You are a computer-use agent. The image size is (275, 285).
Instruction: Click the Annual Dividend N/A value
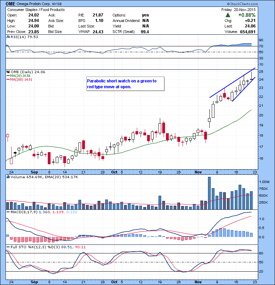pyautogui.click(x=146, y=21)
